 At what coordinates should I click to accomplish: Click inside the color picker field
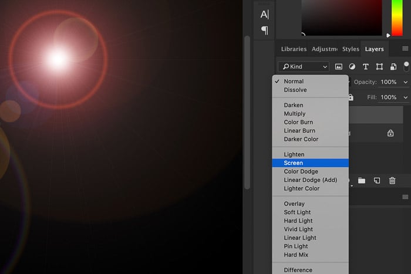[x=342, y=18]
